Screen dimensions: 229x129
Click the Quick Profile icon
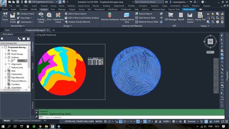13,18
